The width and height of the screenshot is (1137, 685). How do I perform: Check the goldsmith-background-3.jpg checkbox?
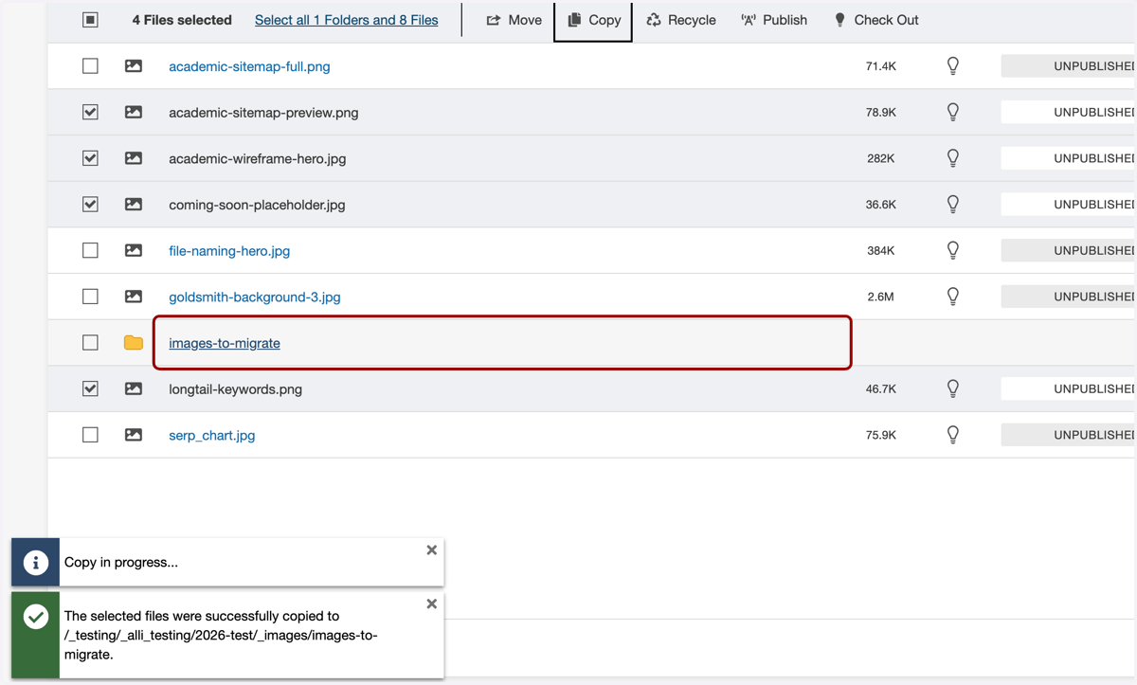click(90, 297)
